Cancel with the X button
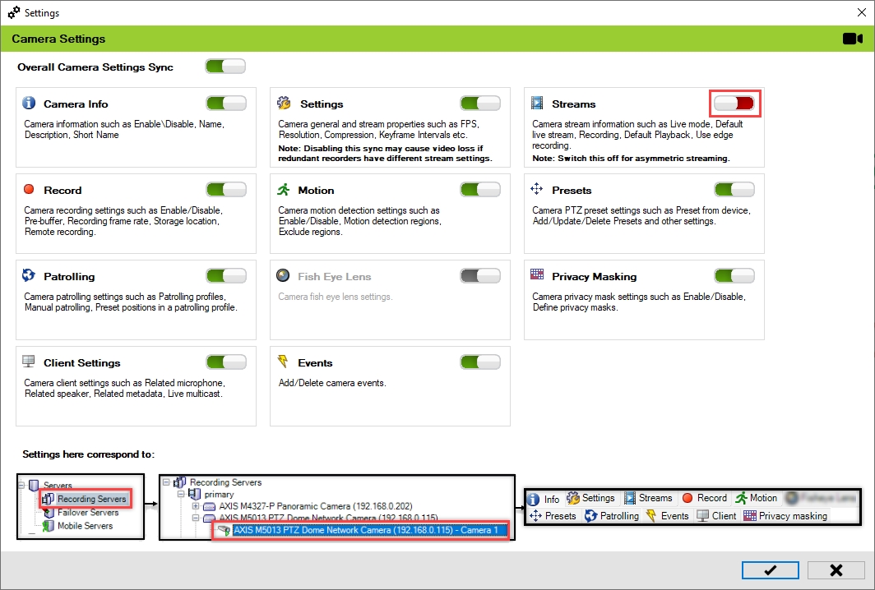 coord(836,570)
